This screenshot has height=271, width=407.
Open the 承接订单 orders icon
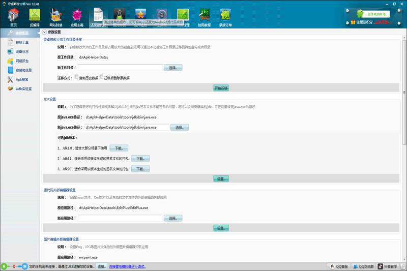225,18
